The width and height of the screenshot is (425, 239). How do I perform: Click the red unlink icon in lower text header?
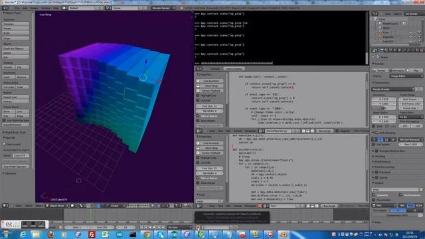pyautogui.click(x=260, y=206)
